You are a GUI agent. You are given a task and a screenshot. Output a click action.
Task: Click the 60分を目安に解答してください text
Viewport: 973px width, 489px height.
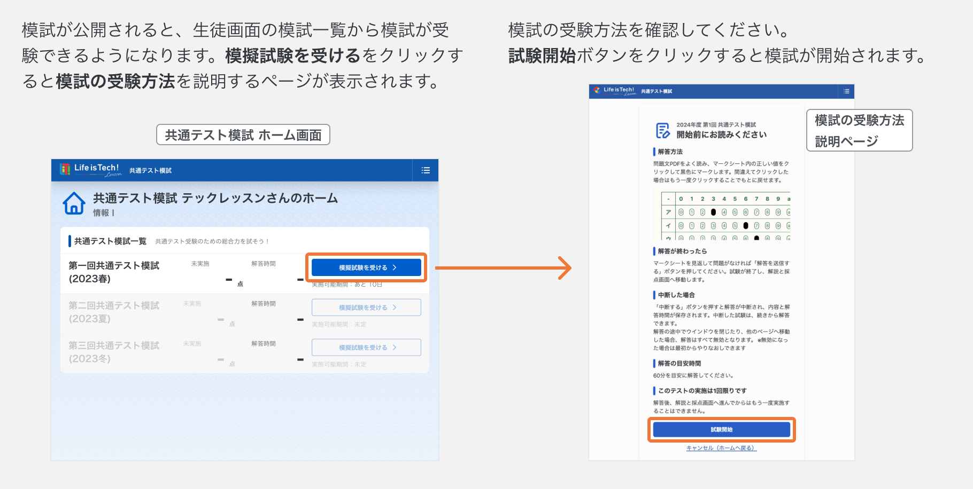(x=693, y=375)
